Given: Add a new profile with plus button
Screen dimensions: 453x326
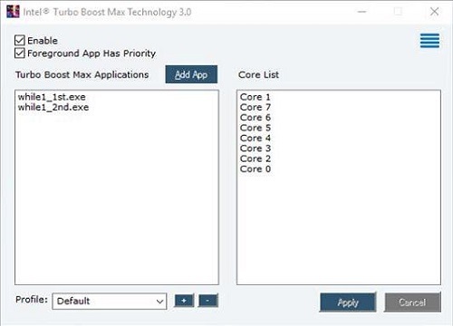Looking at the screenshot, I should tap(184, 301).
